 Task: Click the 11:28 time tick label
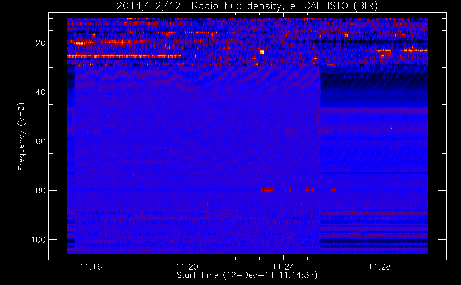coord(380,267)
